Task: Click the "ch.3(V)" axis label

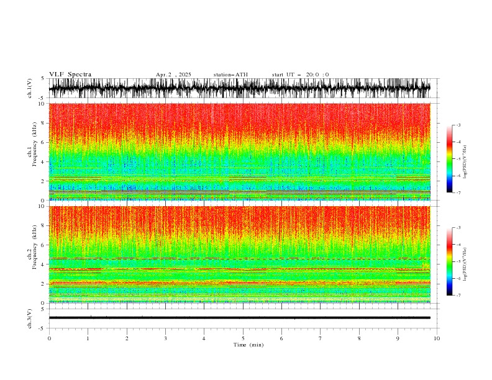Action: click(30, 319)
